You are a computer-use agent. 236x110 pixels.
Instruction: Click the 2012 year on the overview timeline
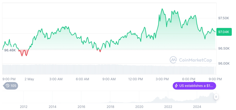click(24, 107)
